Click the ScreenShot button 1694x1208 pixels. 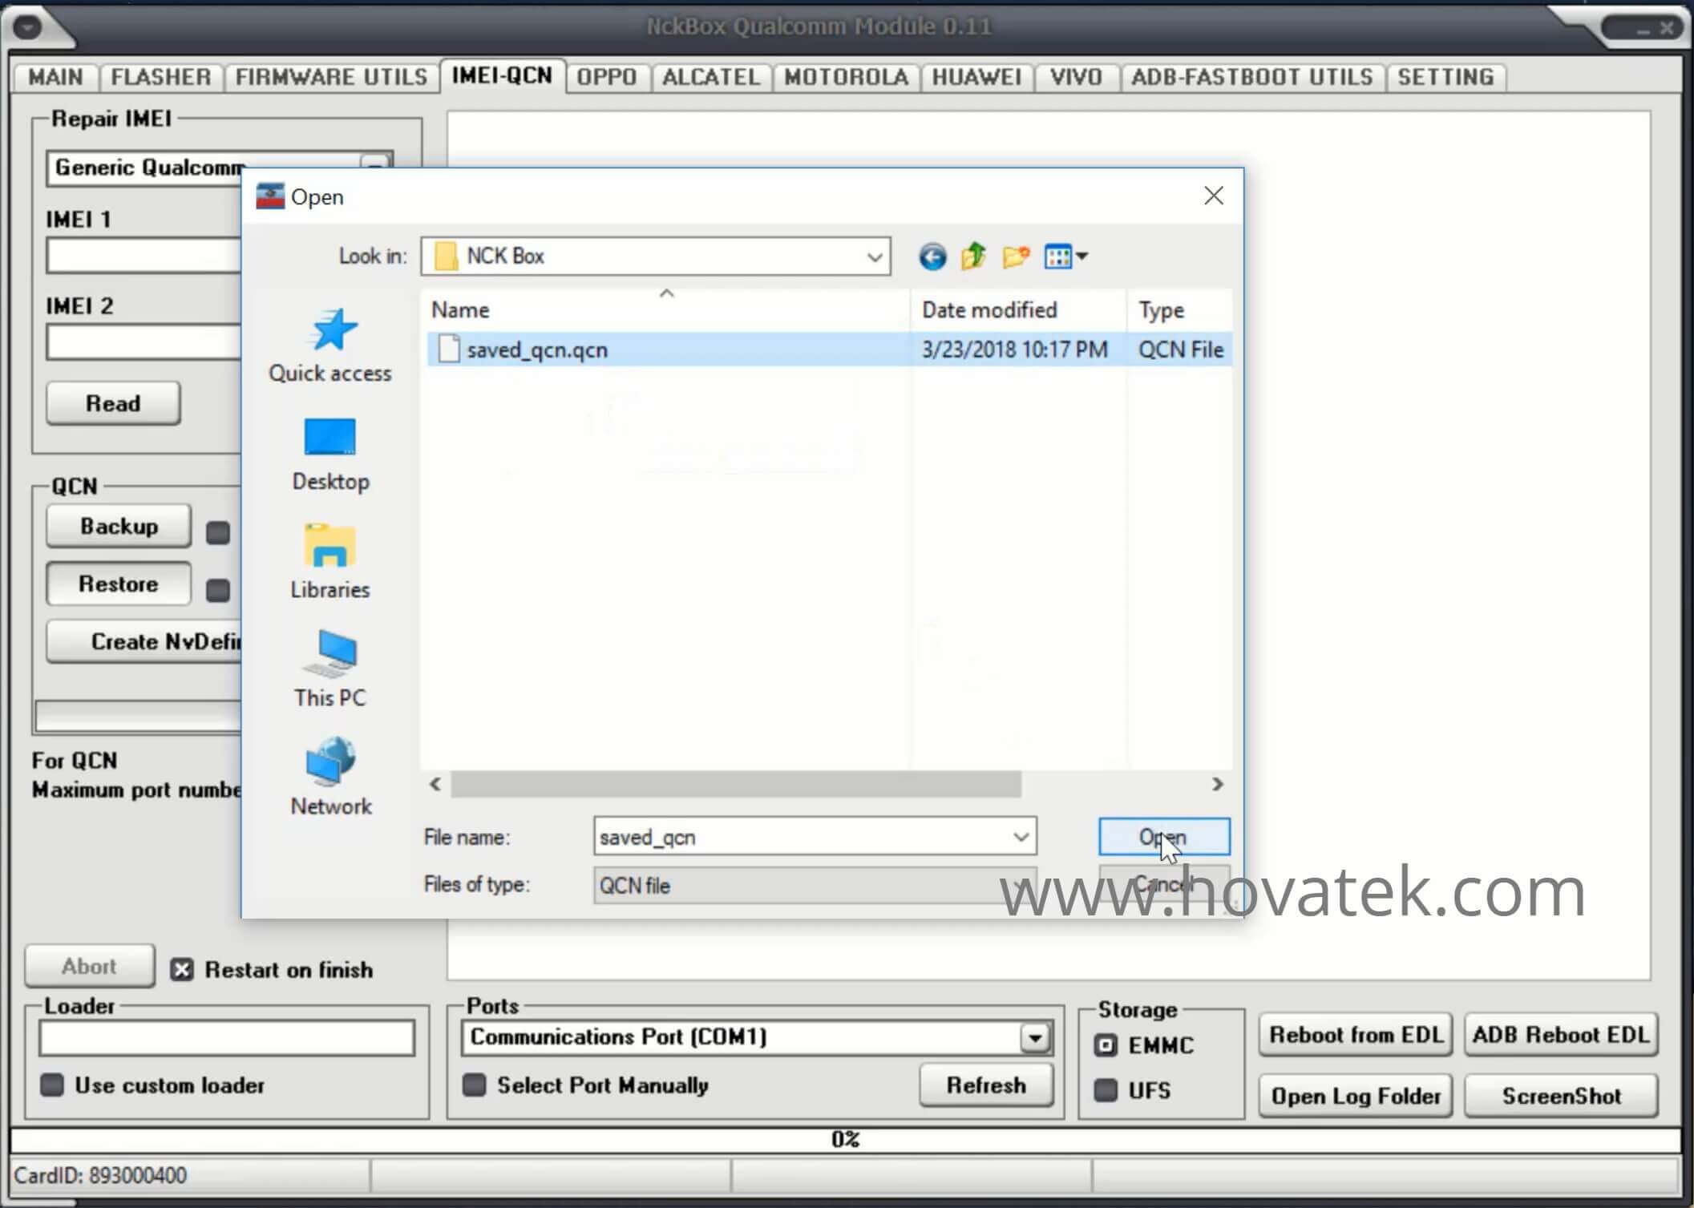(x=1561, y=1096)
